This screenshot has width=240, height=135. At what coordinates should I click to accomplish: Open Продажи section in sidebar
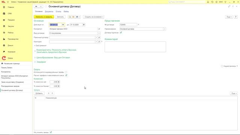[11, 20]
